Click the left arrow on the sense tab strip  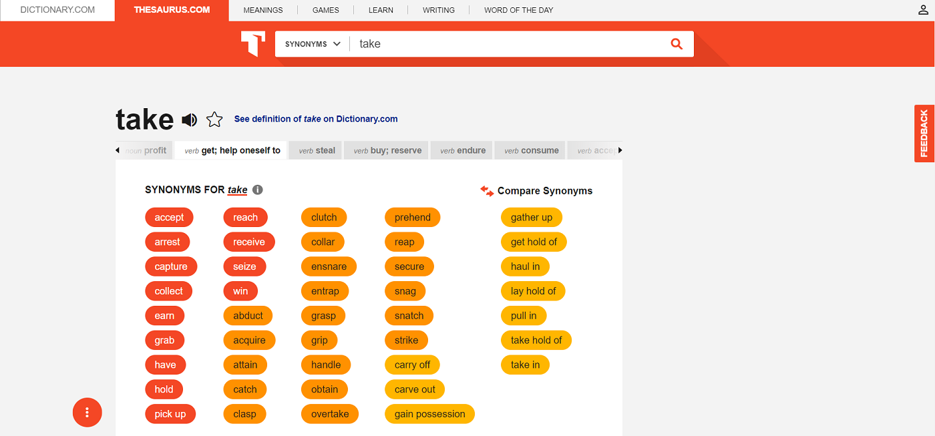117,150
